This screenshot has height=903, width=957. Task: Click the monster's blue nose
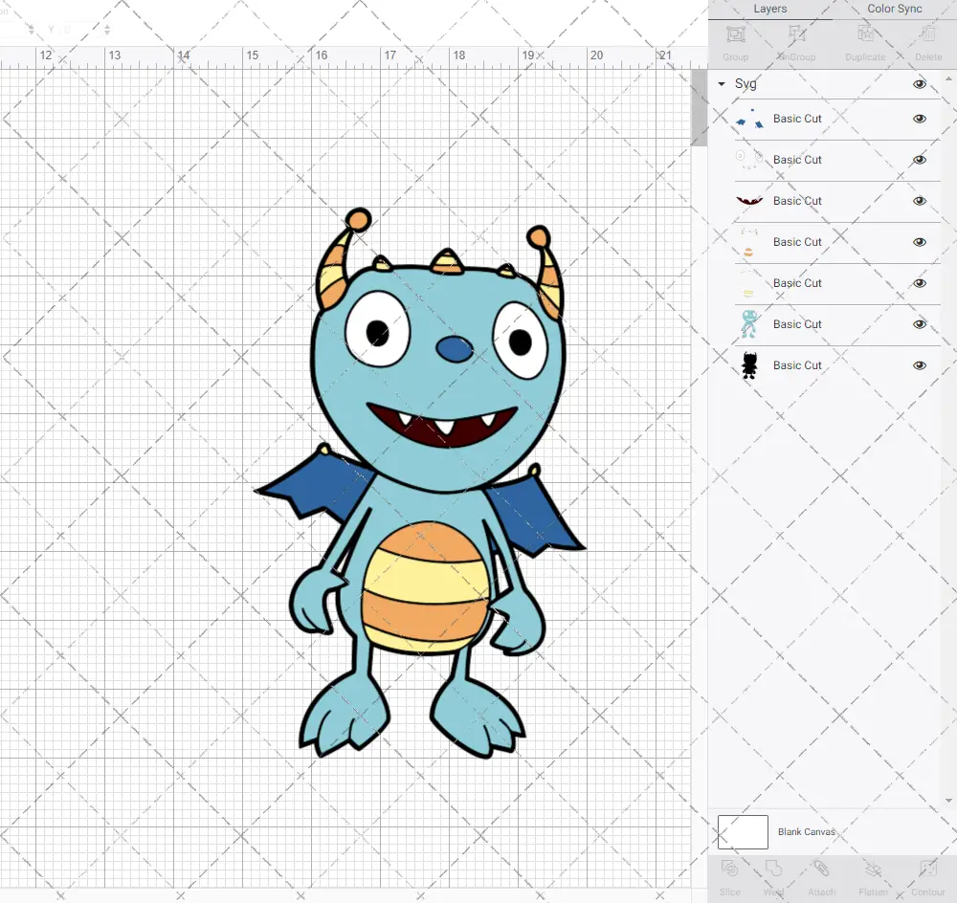point(455,349)
